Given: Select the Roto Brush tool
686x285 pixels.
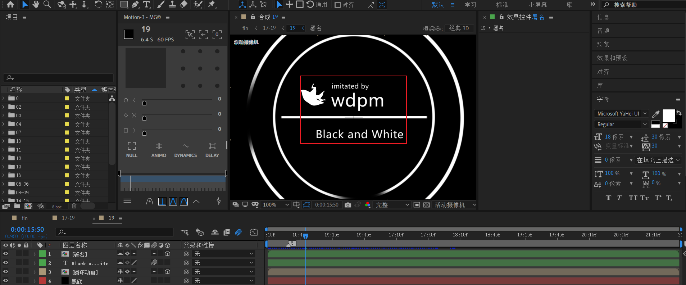Looking at the screenshot, I should coord(198,4).
